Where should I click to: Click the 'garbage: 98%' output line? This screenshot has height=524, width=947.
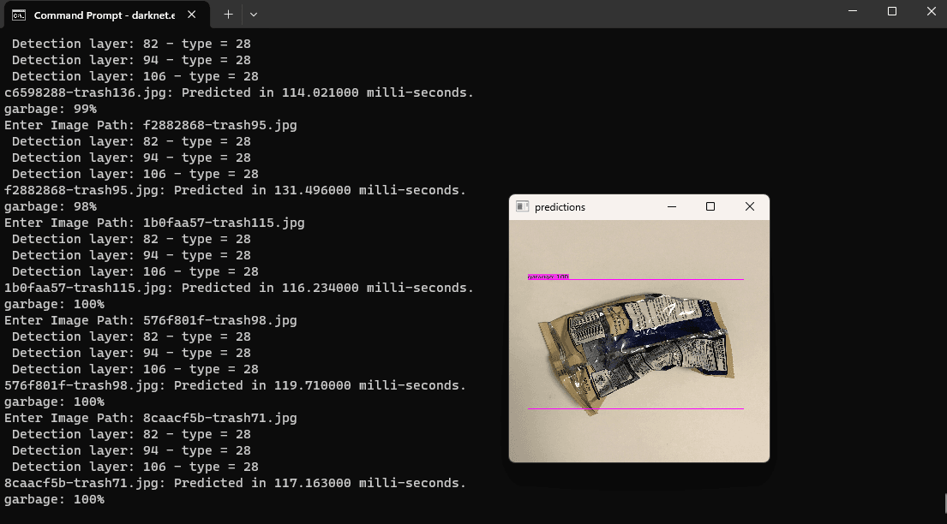pyautogui.click(x=50, y=207)
